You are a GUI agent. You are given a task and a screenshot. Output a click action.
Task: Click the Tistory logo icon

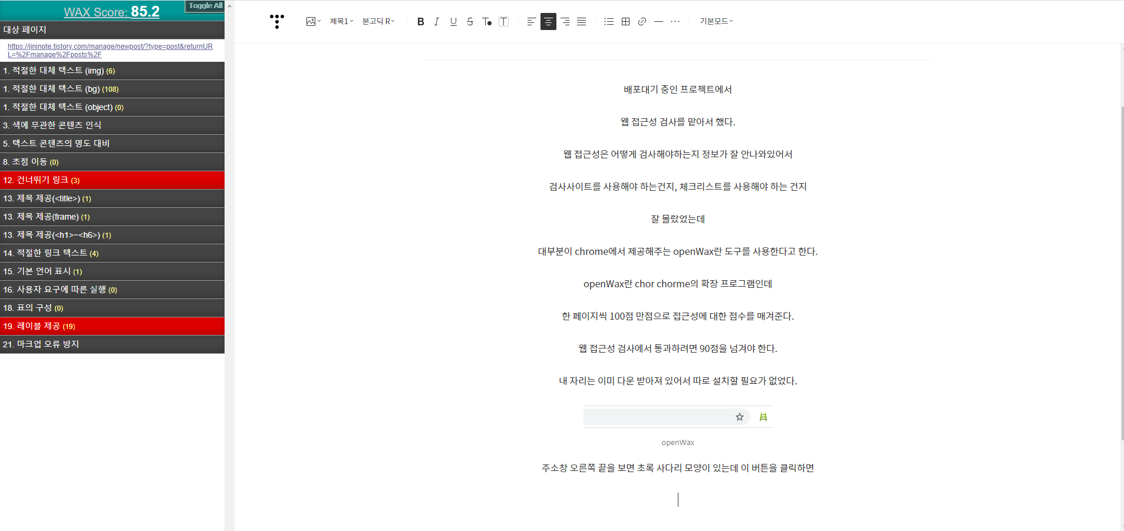pyautogui.click(x=277, y=21)
